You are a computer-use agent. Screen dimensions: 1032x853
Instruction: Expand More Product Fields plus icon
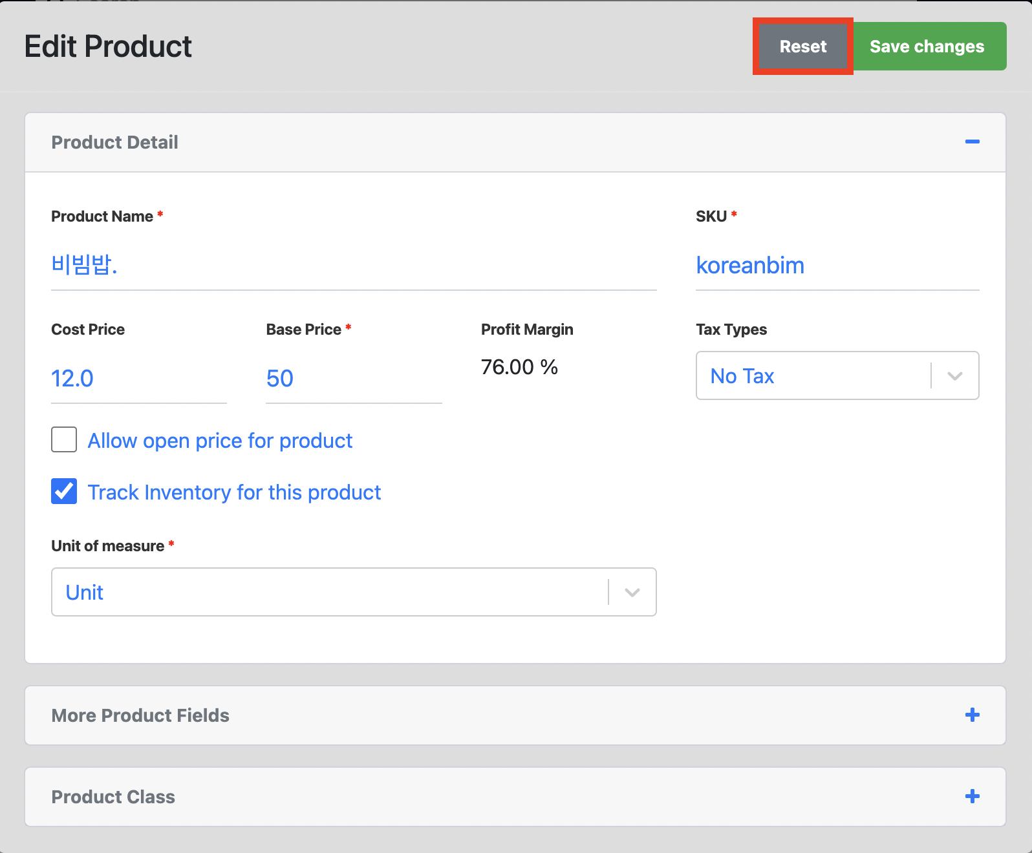click(x=972, y=715)
